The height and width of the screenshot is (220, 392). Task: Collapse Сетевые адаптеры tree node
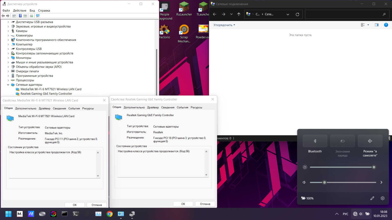click(8, 85)
